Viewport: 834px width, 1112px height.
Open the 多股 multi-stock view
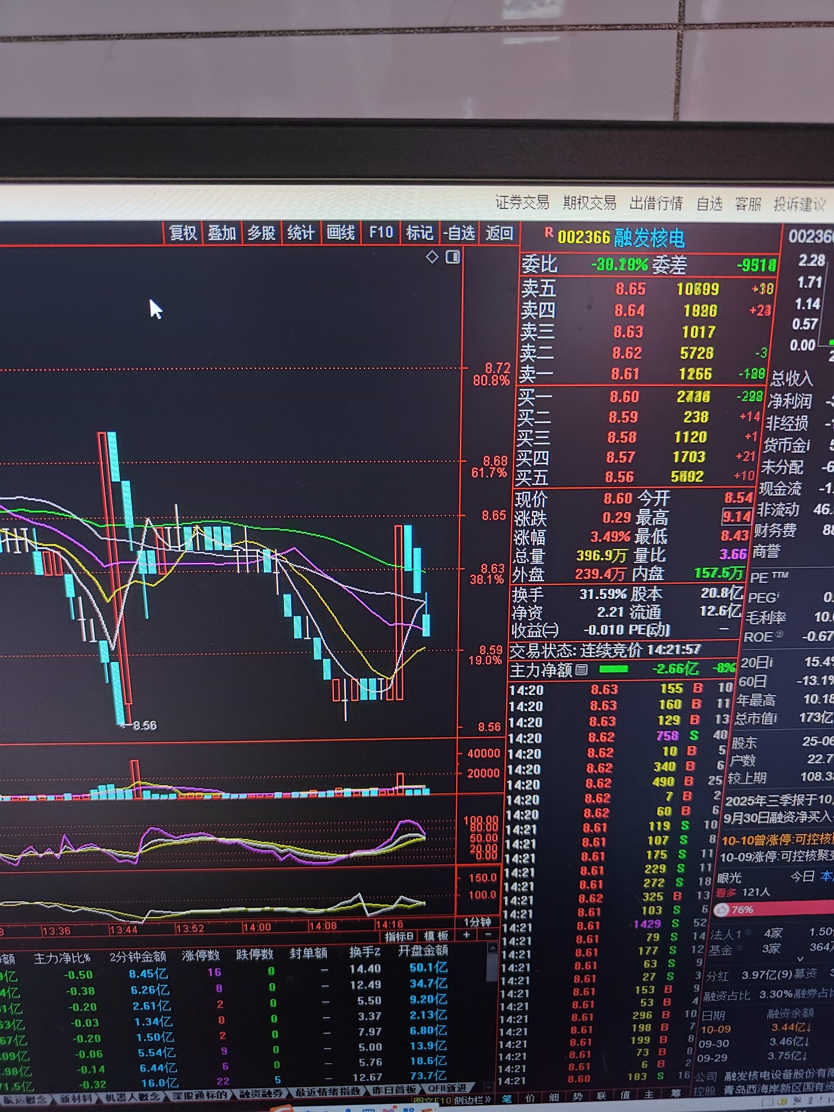(x=262, y=233)
